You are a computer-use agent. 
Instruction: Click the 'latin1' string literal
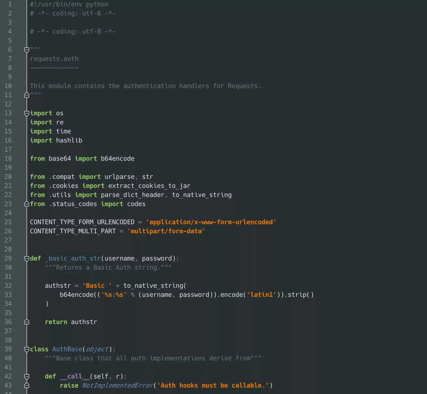(262, 295)
